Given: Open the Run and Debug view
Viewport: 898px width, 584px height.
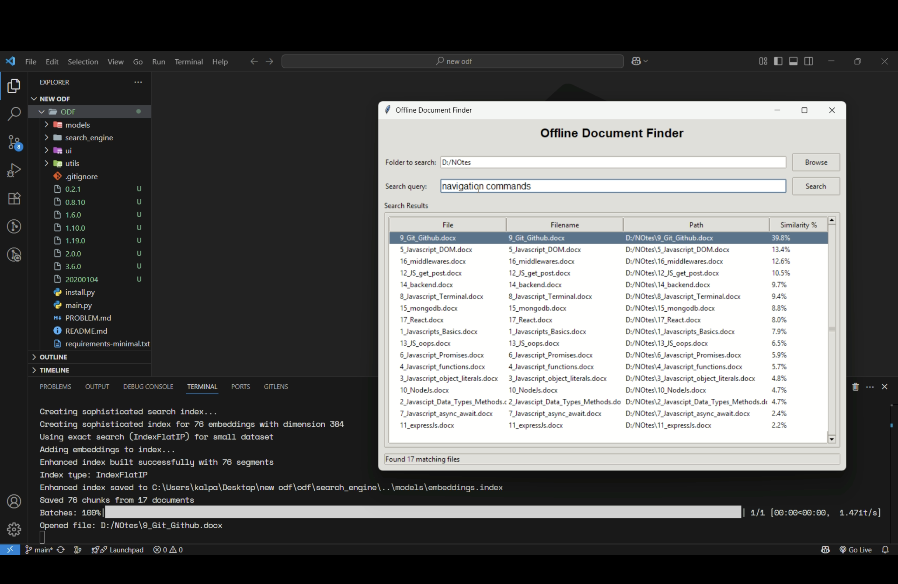Looking at the screenshot, I should 14,170.
